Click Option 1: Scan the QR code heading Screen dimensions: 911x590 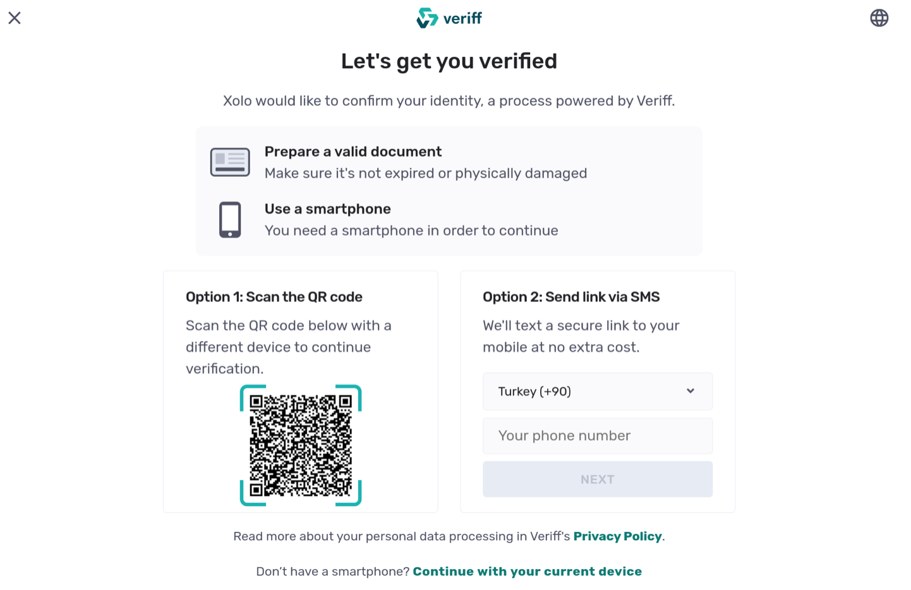(274, 297)
